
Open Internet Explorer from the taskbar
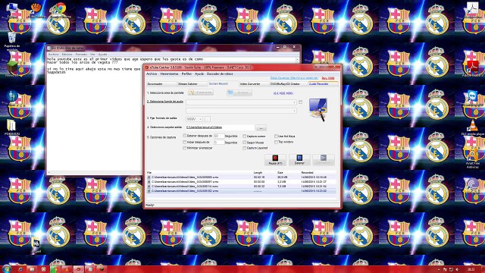pos(20,269)
